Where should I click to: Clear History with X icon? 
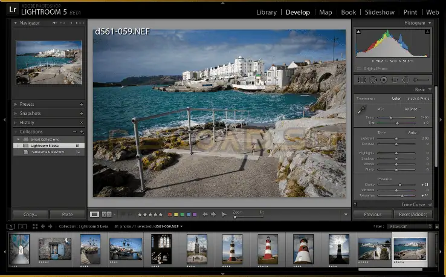[82, 122]
